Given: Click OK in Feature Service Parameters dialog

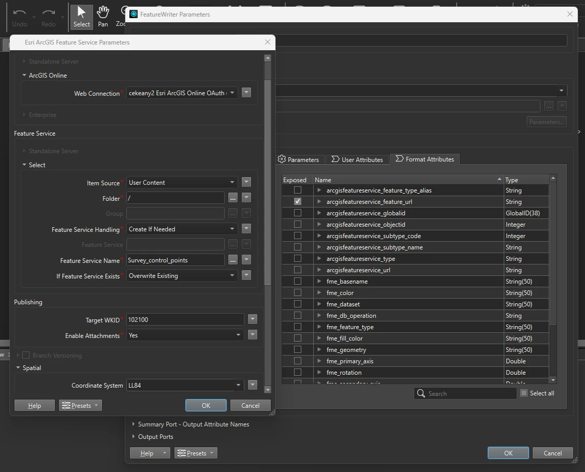Looking at the screenshot, I should coord(206,405).
